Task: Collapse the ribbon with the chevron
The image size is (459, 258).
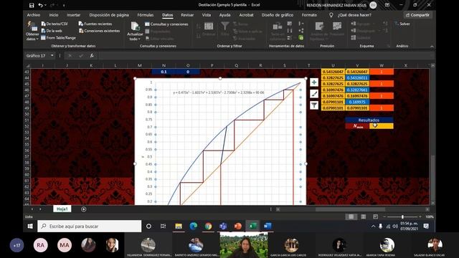Action: tap(432, 46)
